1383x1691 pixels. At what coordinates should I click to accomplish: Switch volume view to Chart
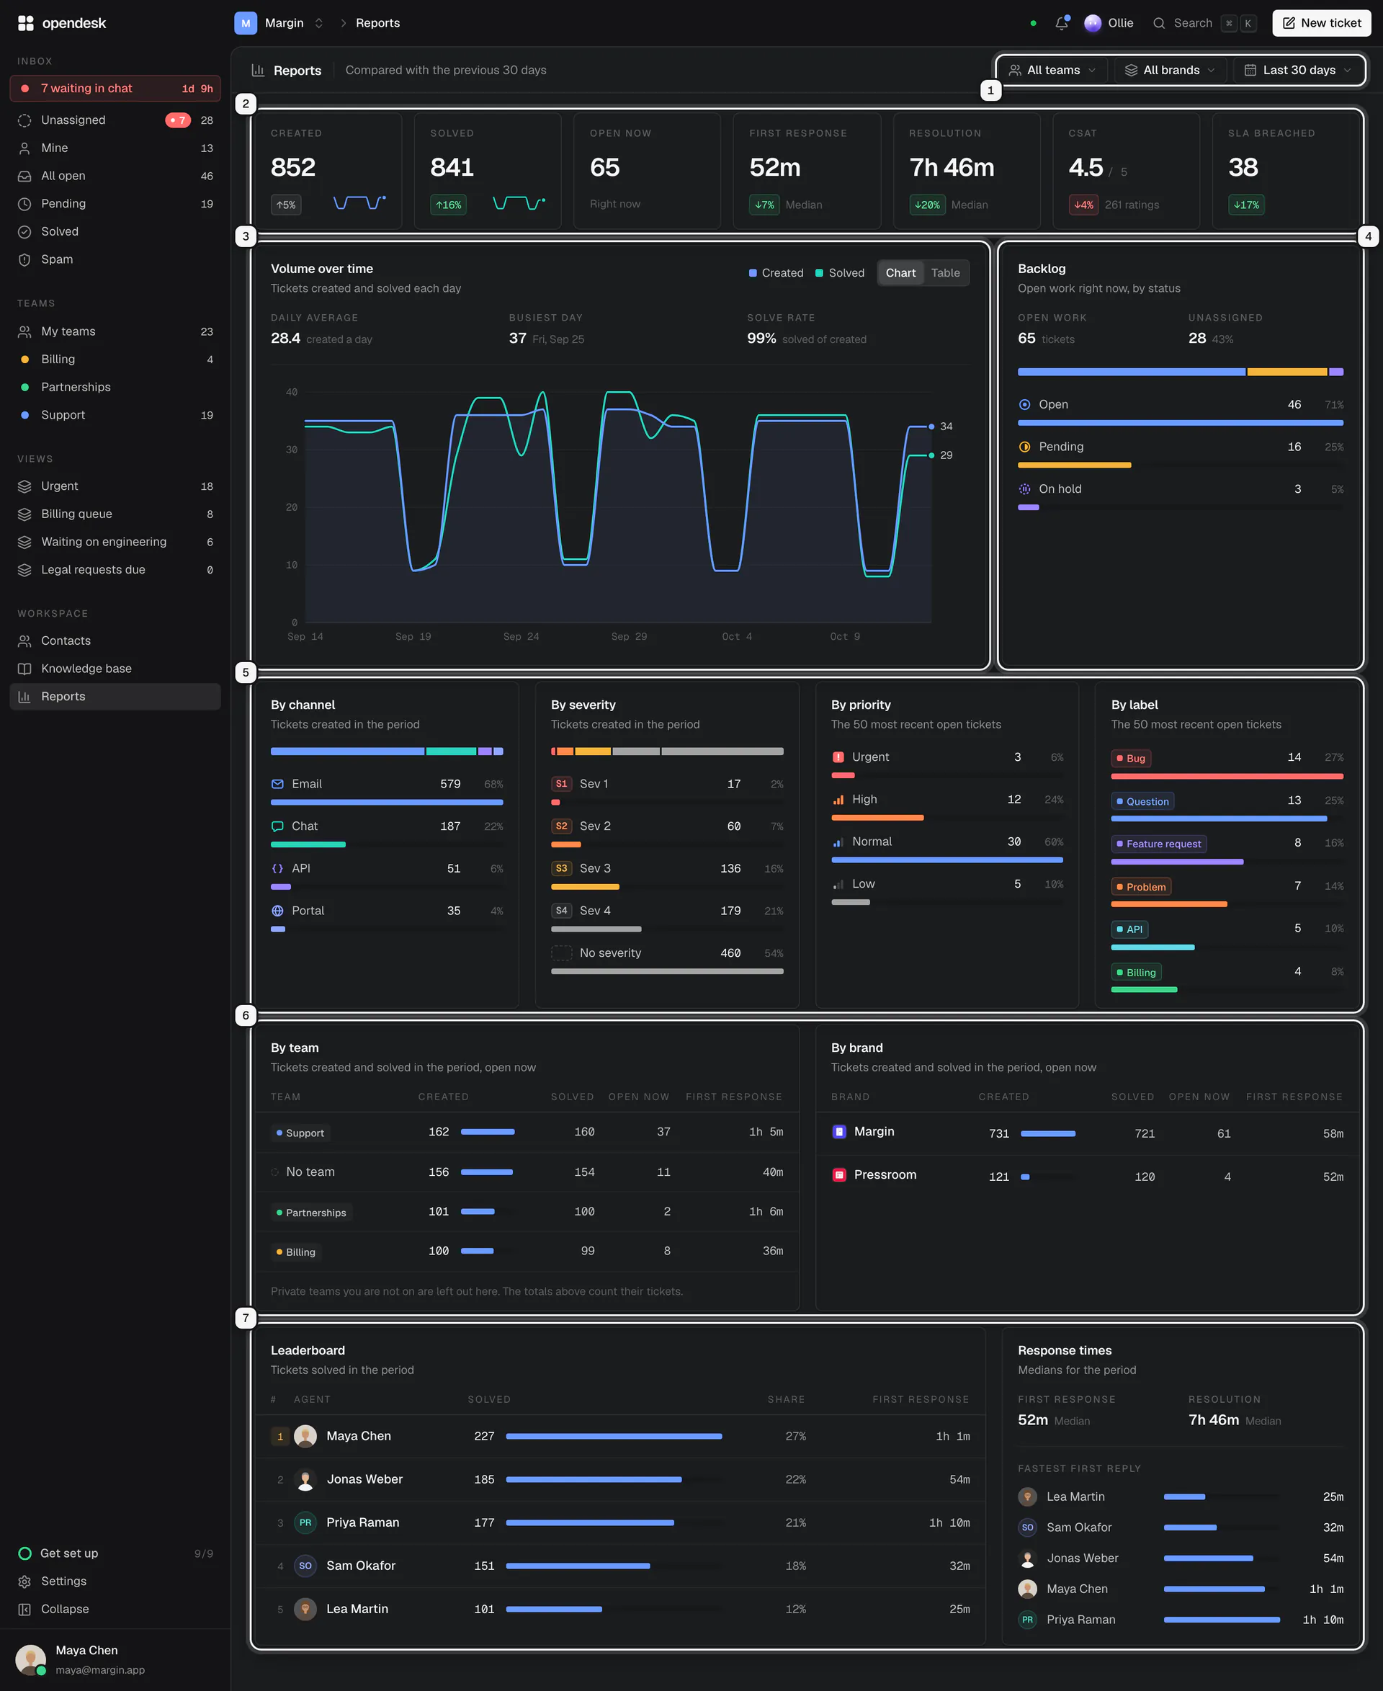pos(900,272)
